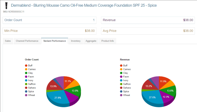Click the Spice legend dot under Revenue

[x=121, y=91]
